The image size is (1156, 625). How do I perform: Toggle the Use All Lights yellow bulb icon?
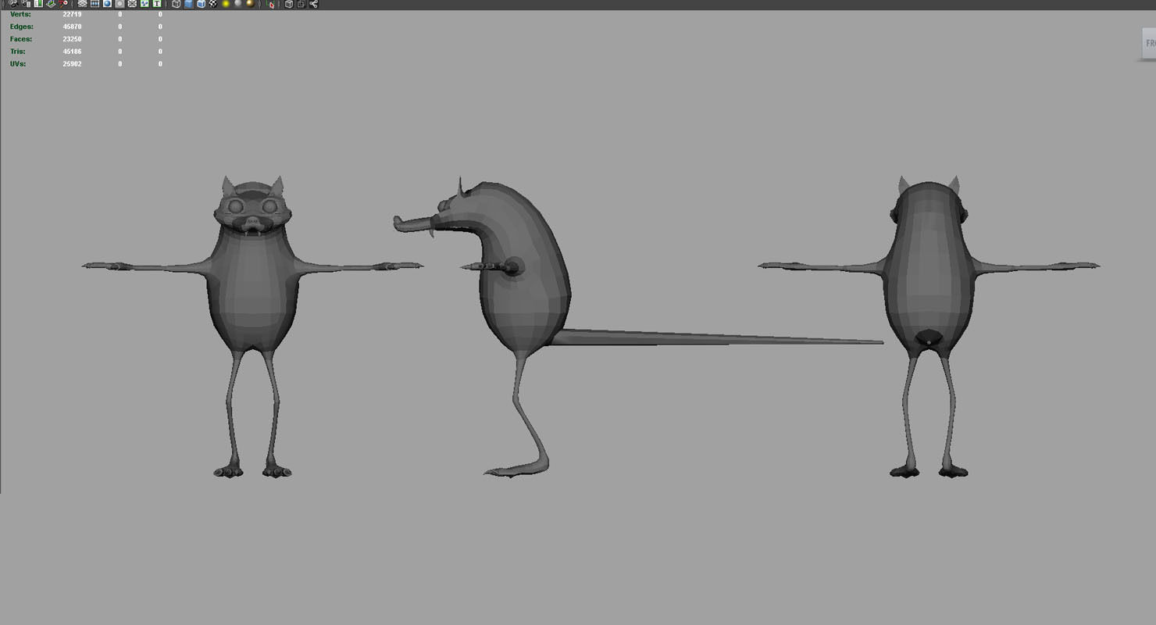pos(227,5)
